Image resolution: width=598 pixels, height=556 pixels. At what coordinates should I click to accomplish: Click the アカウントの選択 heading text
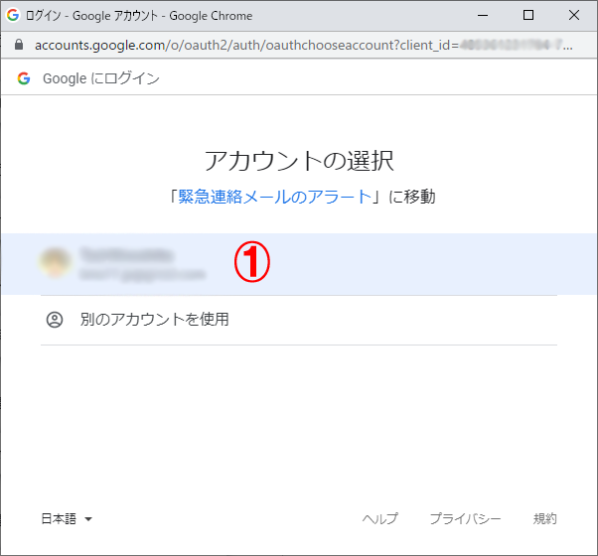(x=299, y=161)
